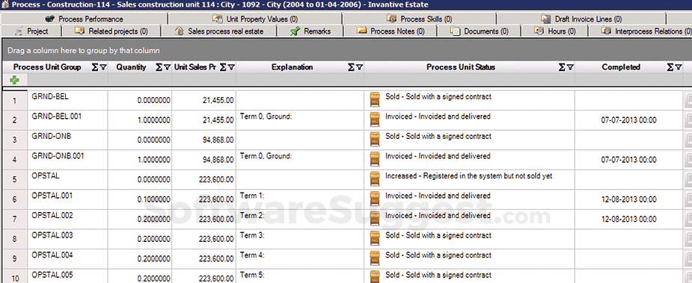Add a new row with green plus icon
692x283 pixels.
pos(14,80)
